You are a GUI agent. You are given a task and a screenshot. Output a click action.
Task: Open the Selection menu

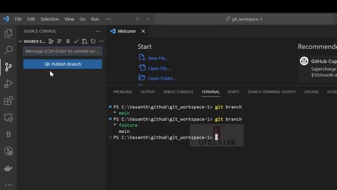49,19
